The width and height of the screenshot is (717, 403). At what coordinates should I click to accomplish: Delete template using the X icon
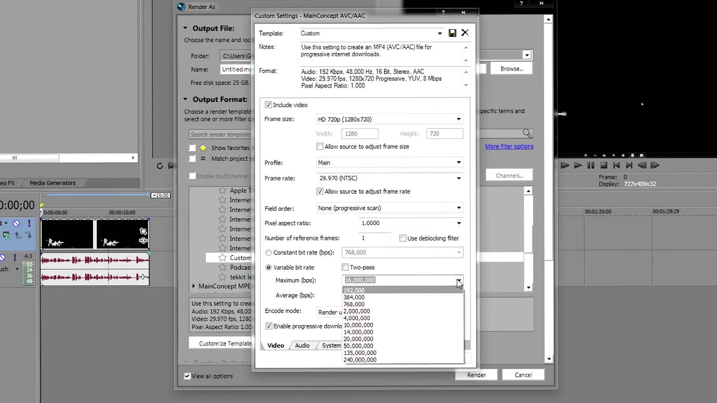pyautogui.click(x=465, y=33)
